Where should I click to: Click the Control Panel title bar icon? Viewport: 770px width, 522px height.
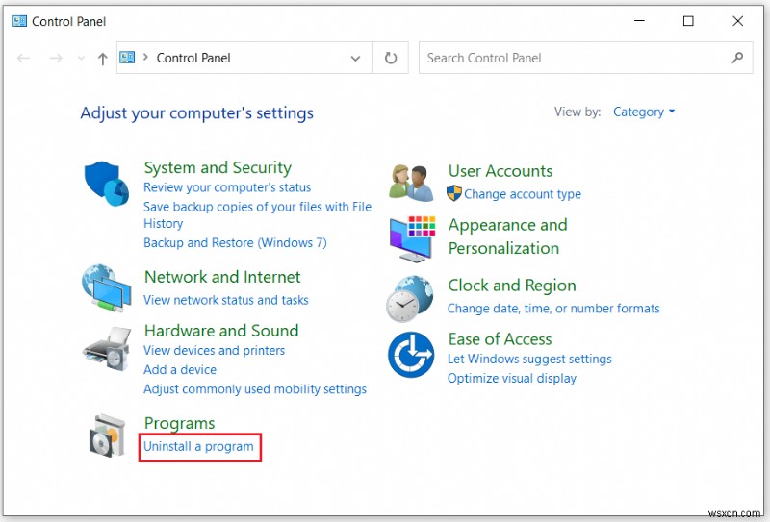[19, 21]
